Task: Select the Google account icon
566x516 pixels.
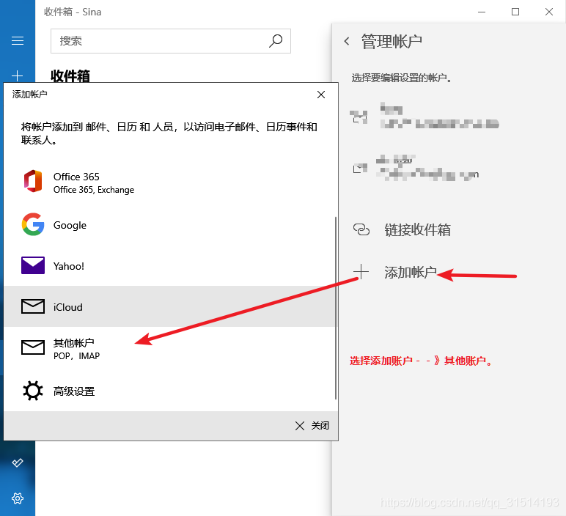Action: [x=33, y=224]
